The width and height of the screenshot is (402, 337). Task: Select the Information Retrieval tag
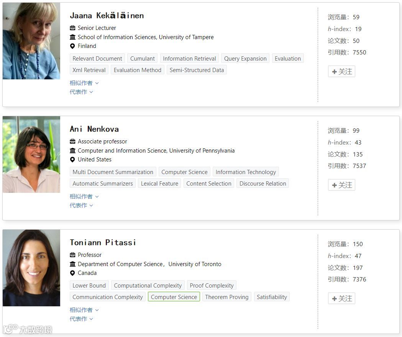[189, 59]
